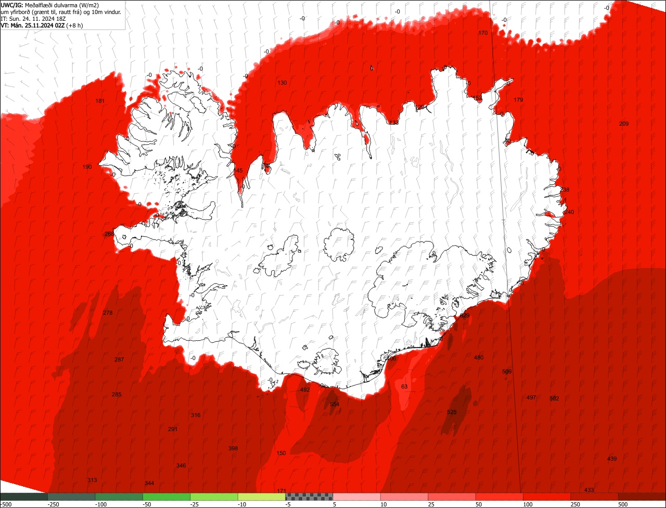Click the flux value '344'
The width and height of the screenshot is (666, 508).
149,483
